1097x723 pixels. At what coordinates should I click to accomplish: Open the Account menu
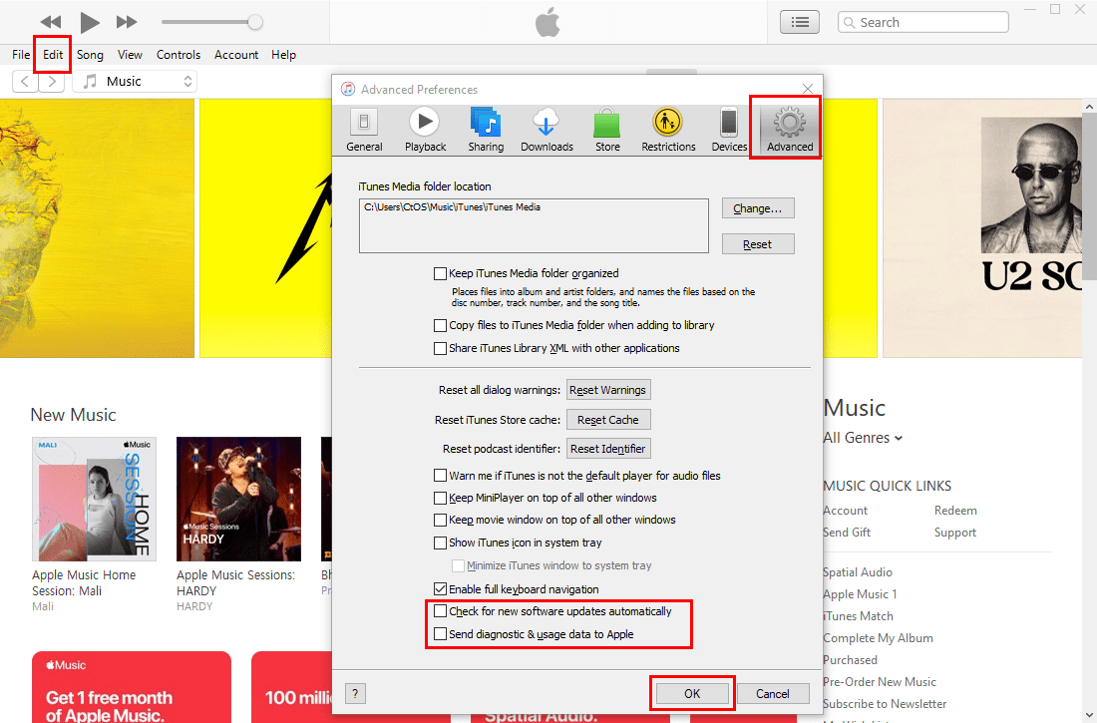[235, 55]
